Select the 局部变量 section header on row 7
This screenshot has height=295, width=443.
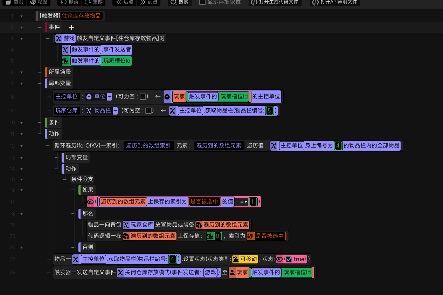coord(60,83)
